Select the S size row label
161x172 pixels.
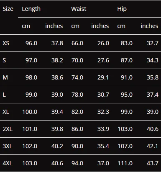pyautogui.click(x=4, y=60)
